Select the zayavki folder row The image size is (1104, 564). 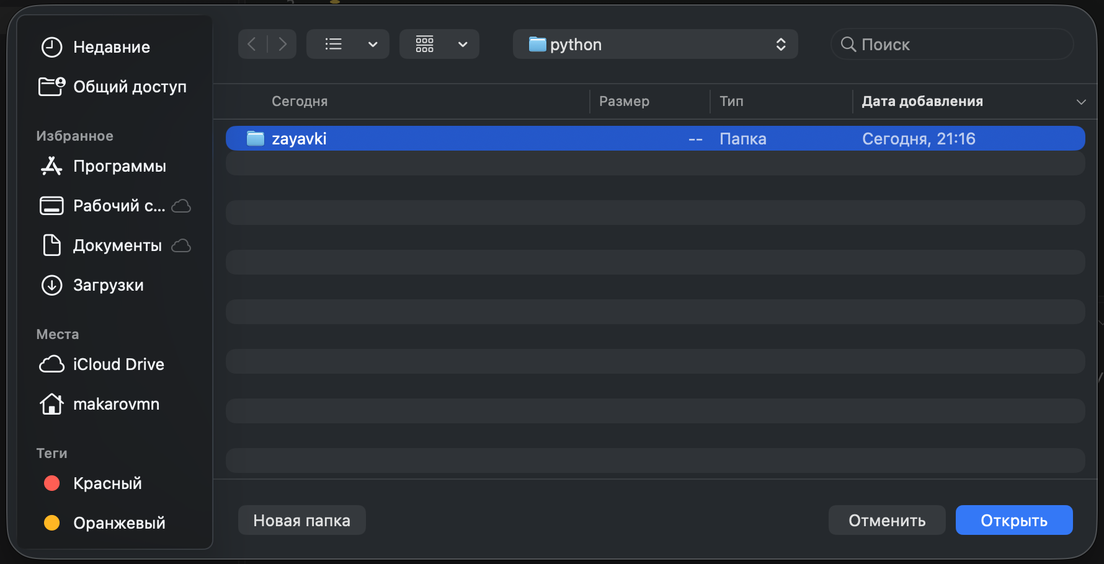655,138
